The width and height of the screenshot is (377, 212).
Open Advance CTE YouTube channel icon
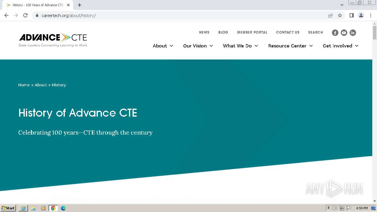pyautogui.click(x=344, y=33)
